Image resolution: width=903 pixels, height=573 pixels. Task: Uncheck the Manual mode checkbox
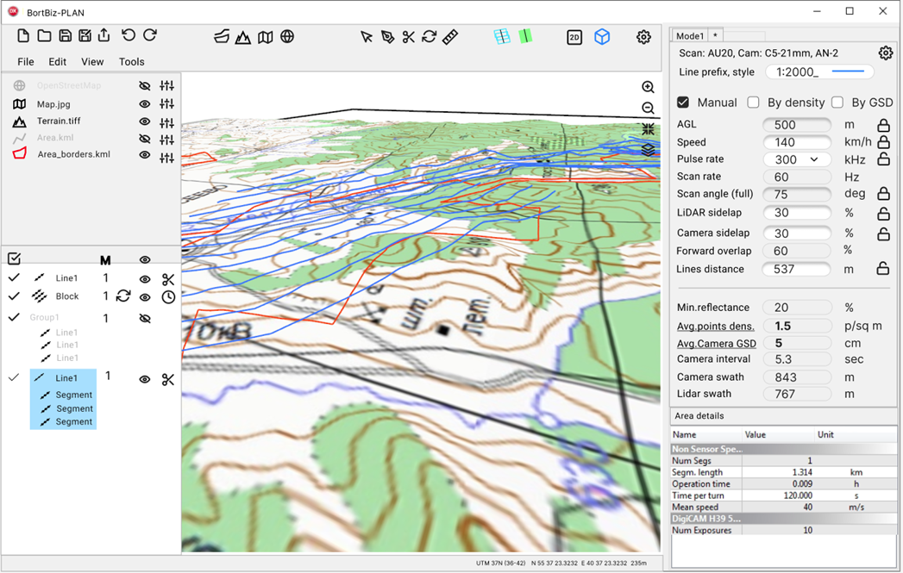coord(683,103)
